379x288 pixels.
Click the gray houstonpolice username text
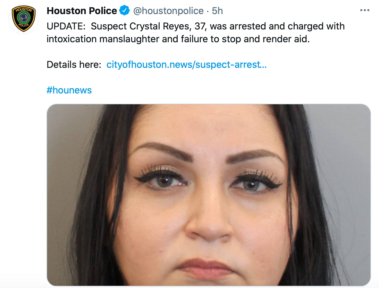click(x=168, y=11)
